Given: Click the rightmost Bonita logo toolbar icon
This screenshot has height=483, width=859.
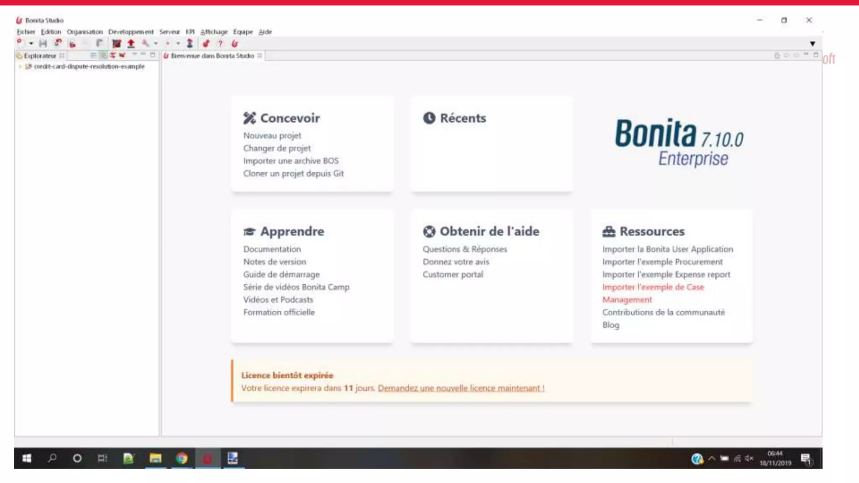Looking at the screenshot, I should [x=235, y=44].
